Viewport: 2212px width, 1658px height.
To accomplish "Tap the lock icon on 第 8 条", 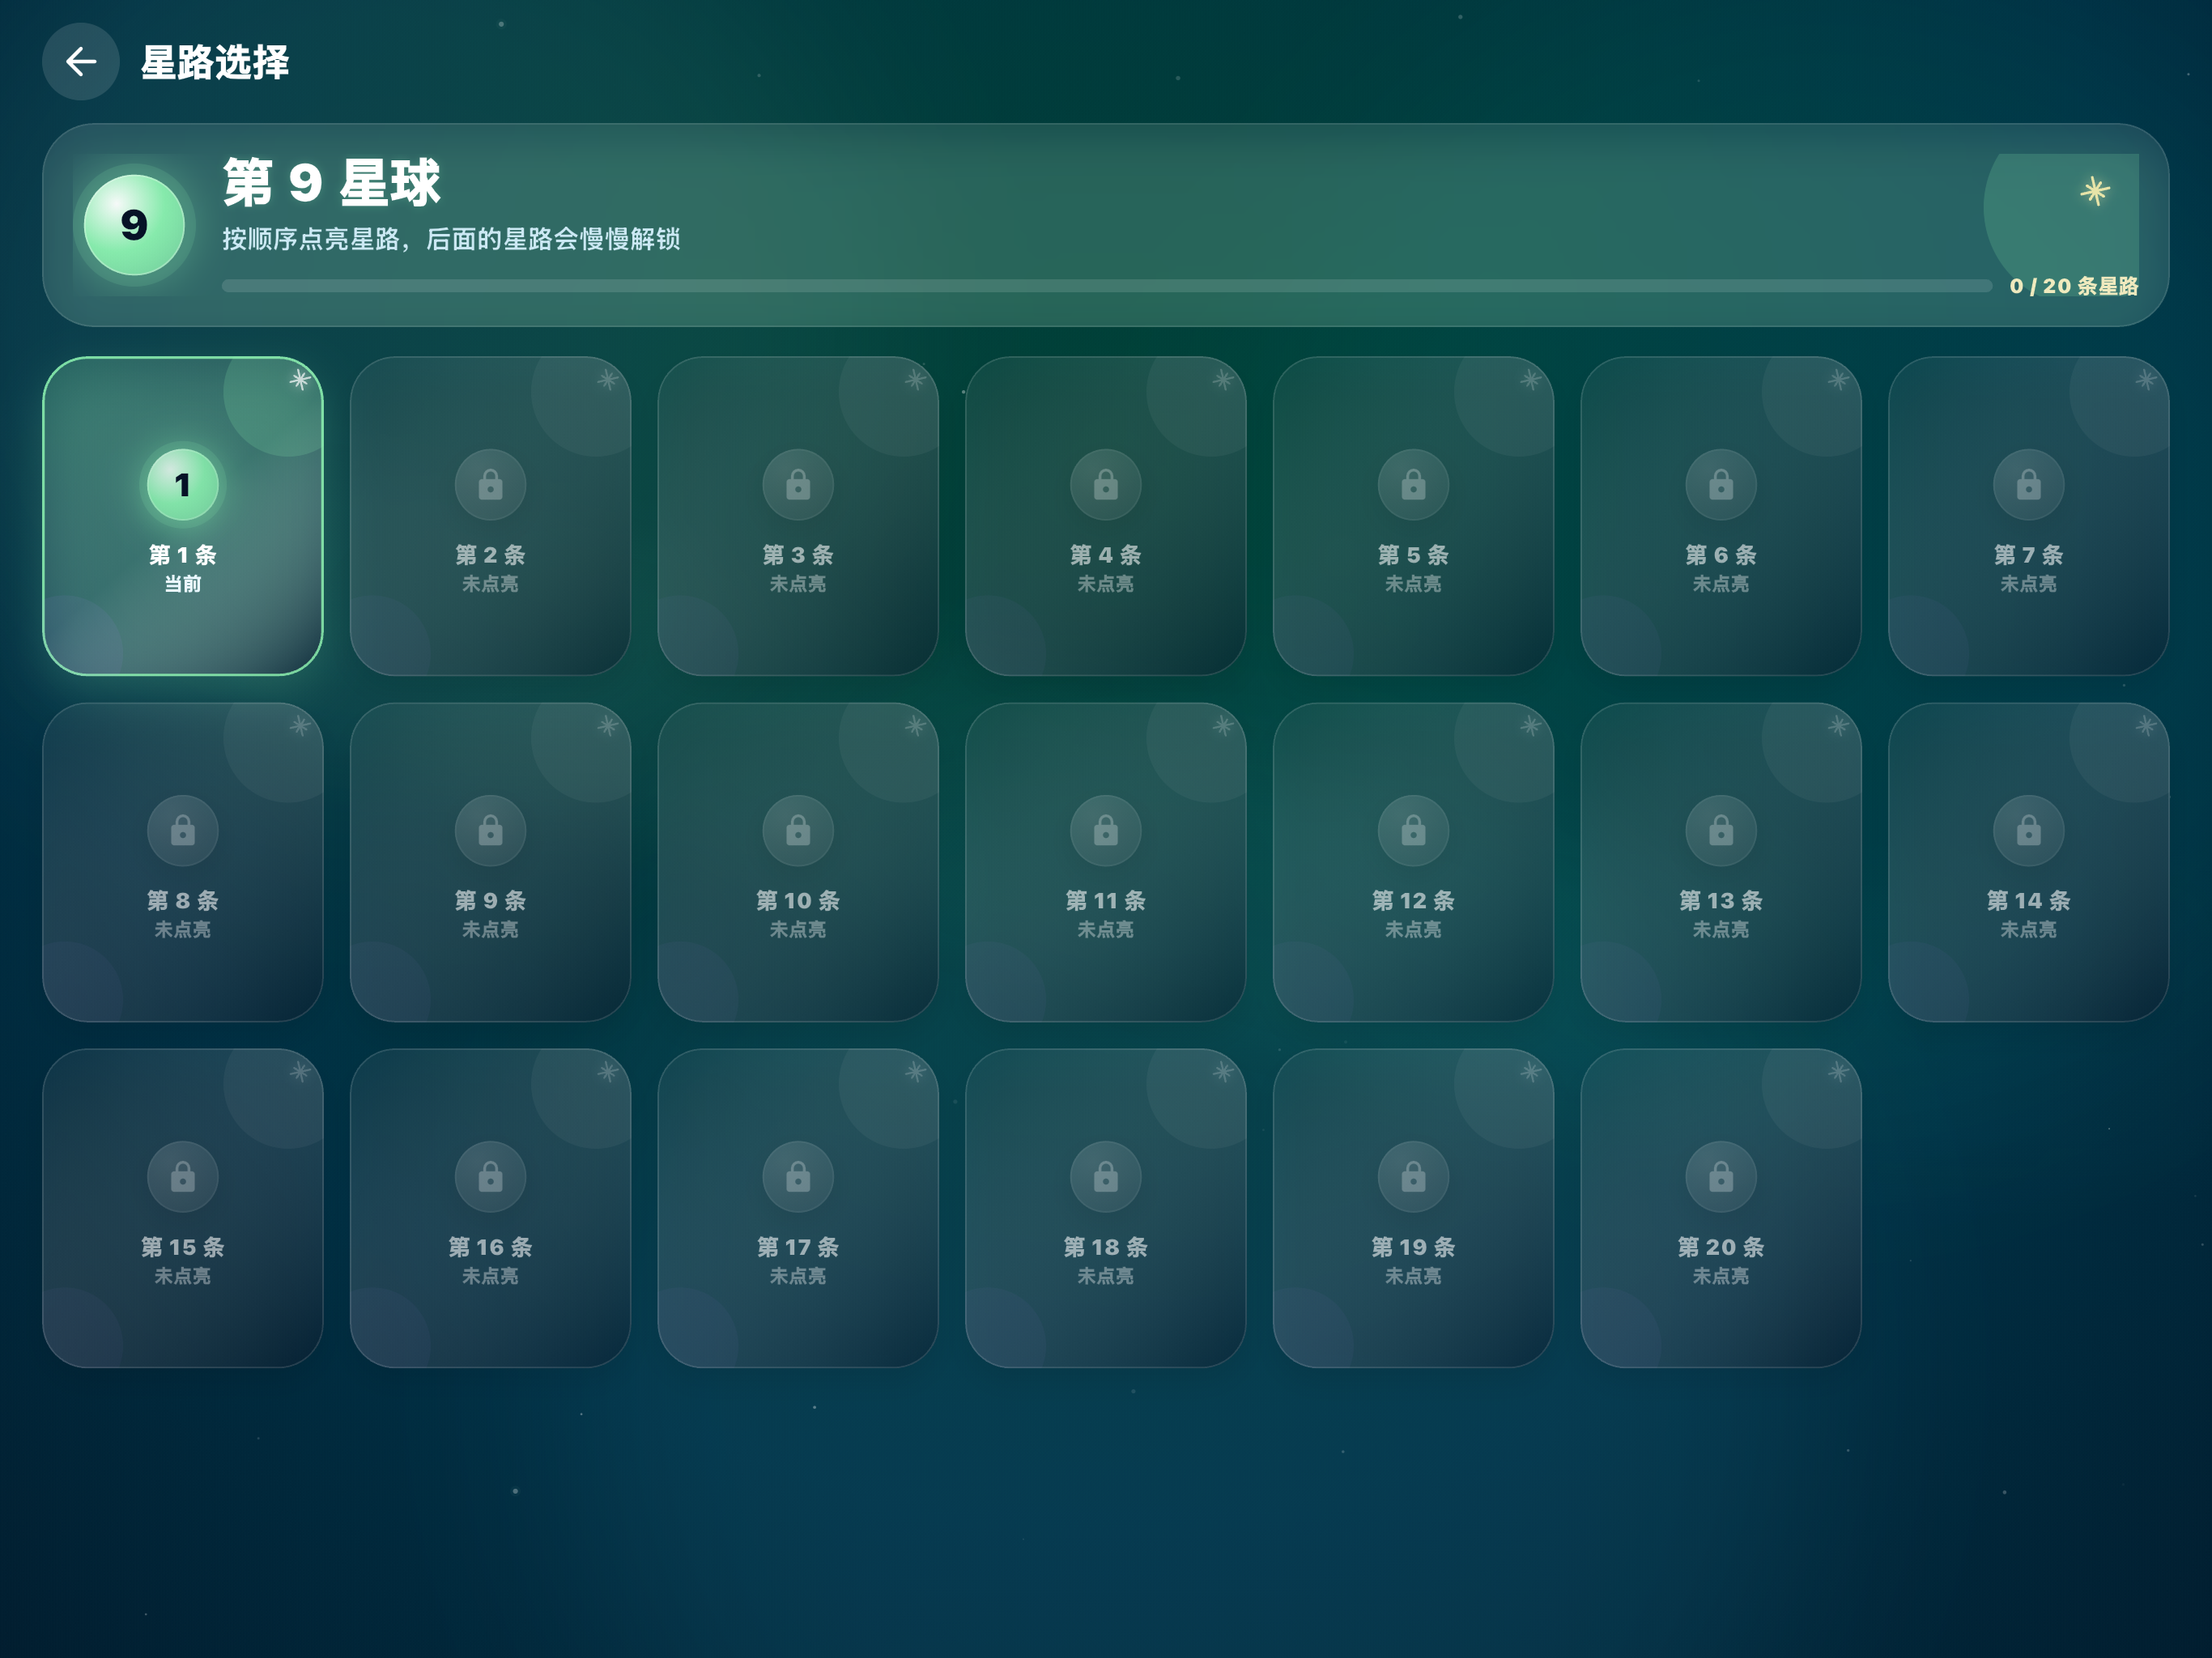I will [183, 831].
